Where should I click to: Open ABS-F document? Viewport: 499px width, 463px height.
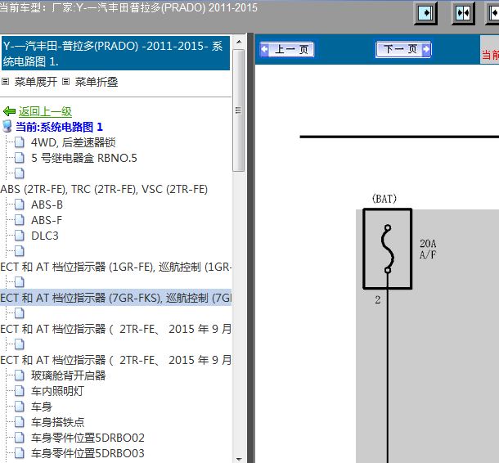(47, 221)
